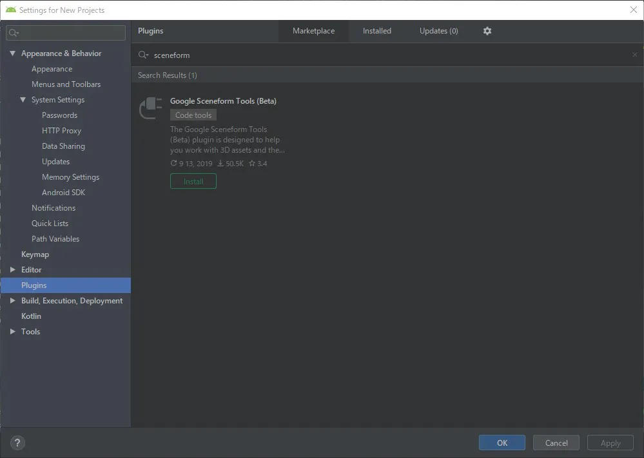Screen dimensions: 644x458
Task: Open the Keymap settings
Action: tap(35, 254)
